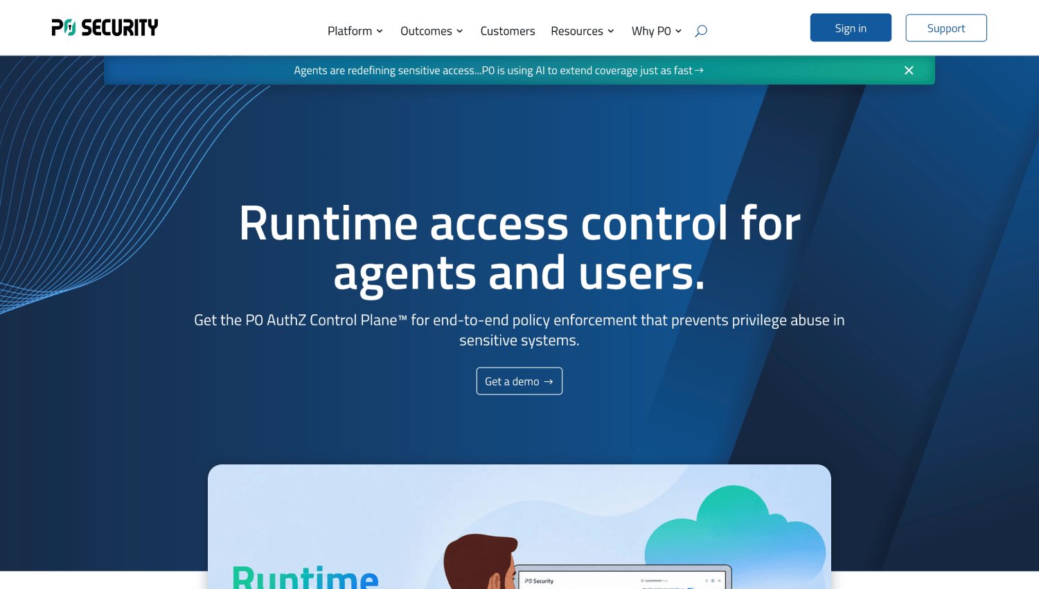Expand the Resources dropdown menu
1039x589 pixels.
tap(583, 31)
